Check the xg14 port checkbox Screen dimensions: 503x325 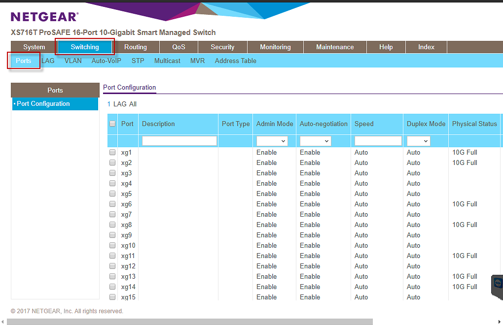112,287
